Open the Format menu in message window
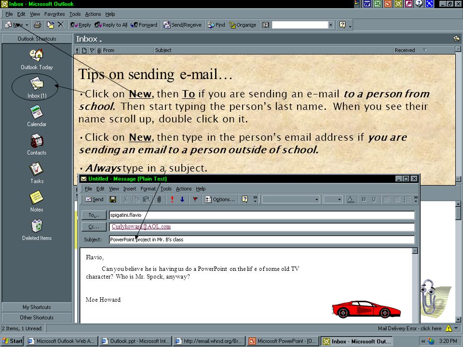 pos(148,189)
